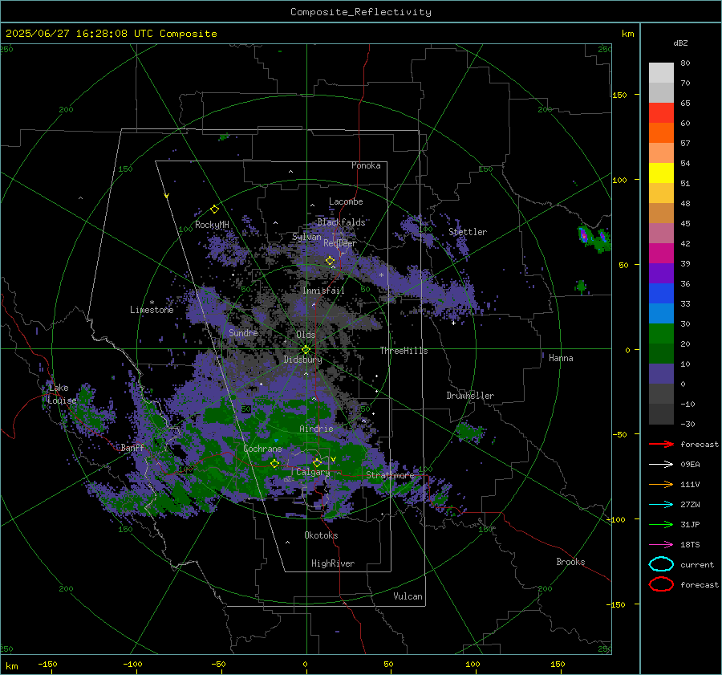Click the Blackfalds city label

click(x=341, y=222)
